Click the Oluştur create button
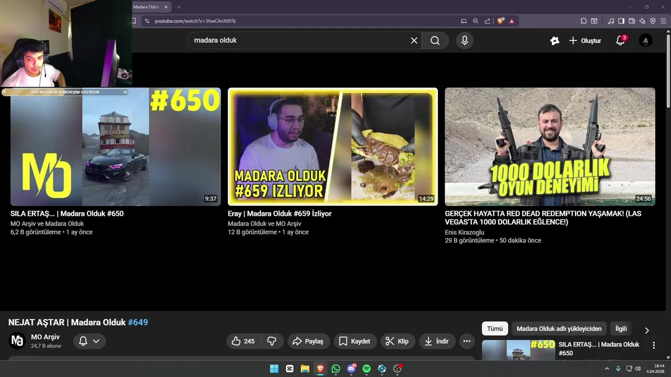Screen dimensions: 671x377 point(585,40)
